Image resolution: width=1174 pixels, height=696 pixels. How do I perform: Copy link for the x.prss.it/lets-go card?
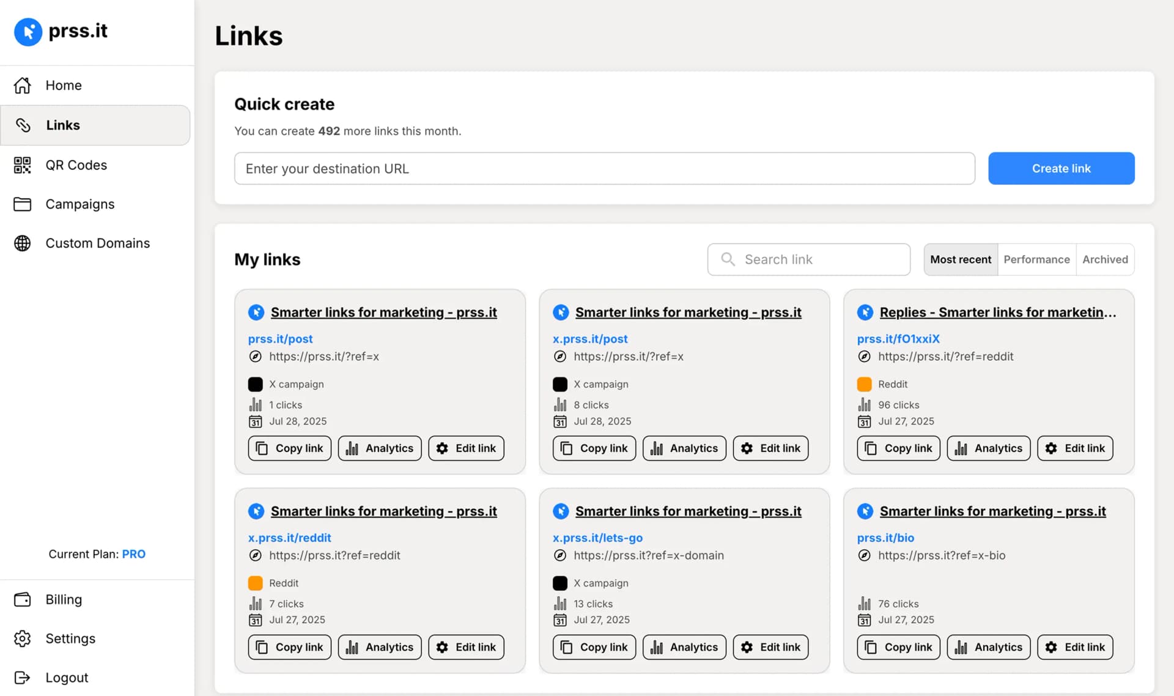(x=594, y=648)
